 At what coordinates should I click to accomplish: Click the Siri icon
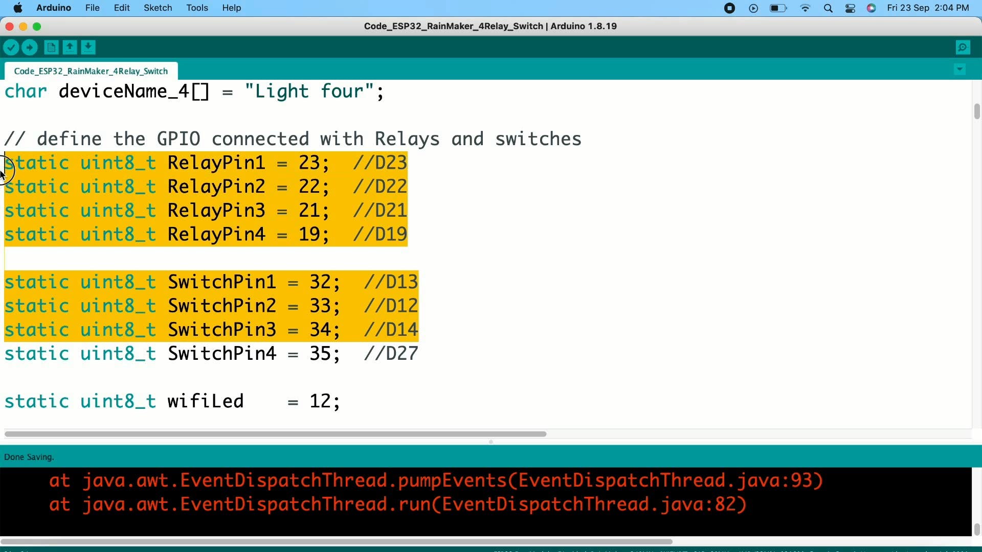(872, 8)
